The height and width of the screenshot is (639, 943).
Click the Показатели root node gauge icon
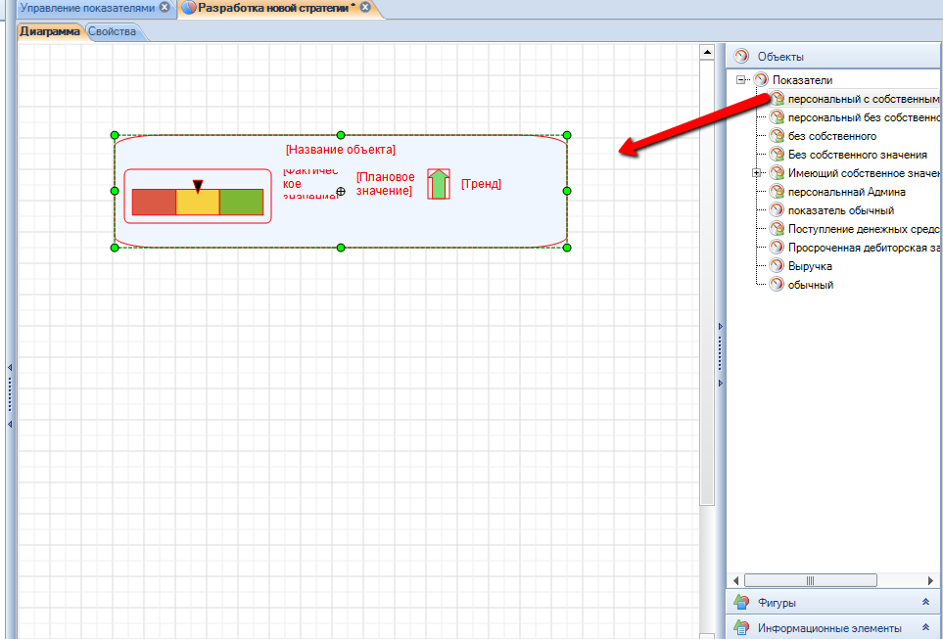(761, 80)
